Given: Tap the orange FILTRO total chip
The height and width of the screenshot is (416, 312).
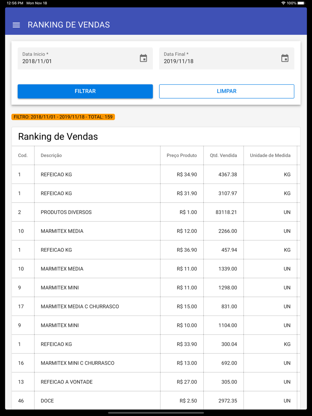Looking at the screenshot, I should coord(63,117).
